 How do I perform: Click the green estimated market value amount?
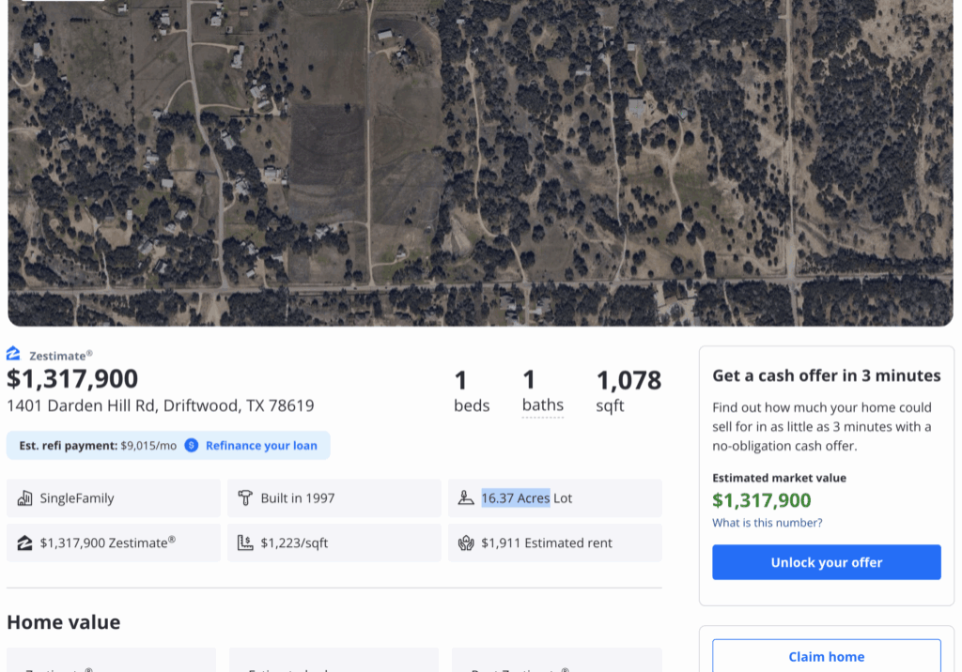761,500
